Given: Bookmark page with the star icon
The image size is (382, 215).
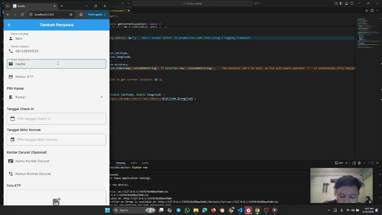Looking at the screenshot, I should click(71, 15).
